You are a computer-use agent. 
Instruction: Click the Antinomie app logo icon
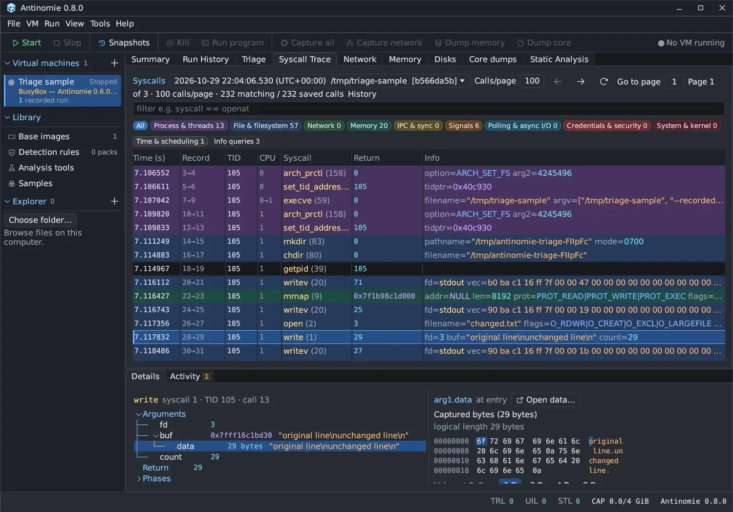point(11,8)
